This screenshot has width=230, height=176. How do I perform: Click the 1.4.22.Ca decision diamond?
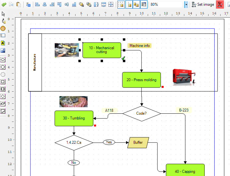pyautogui.click(x=74, y=142)
